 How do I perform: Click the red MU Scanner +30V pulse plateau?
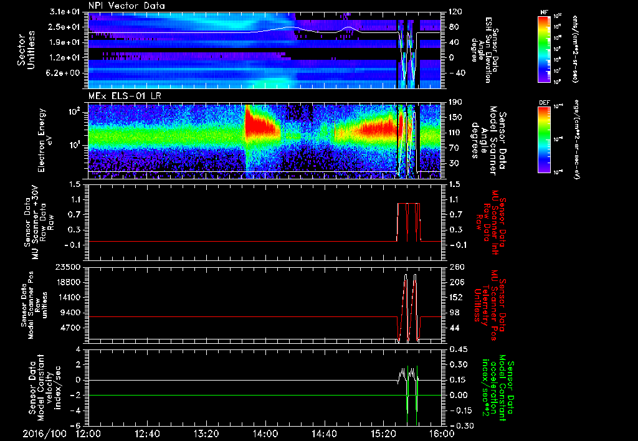coord(409,204)
